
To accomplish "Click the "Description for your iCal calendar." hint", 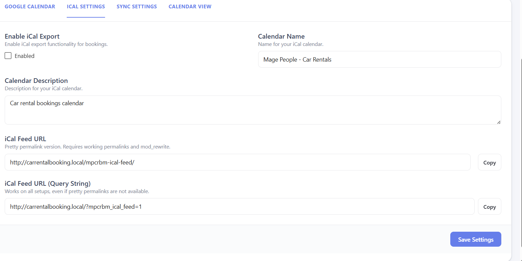I will (x=43, y=89).
